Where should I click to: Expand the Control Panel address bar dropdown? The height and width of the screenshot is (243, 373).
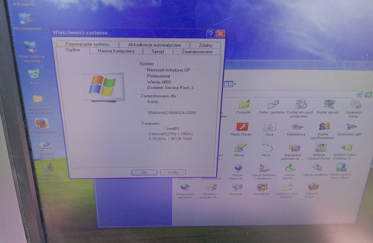pos(360,95)
